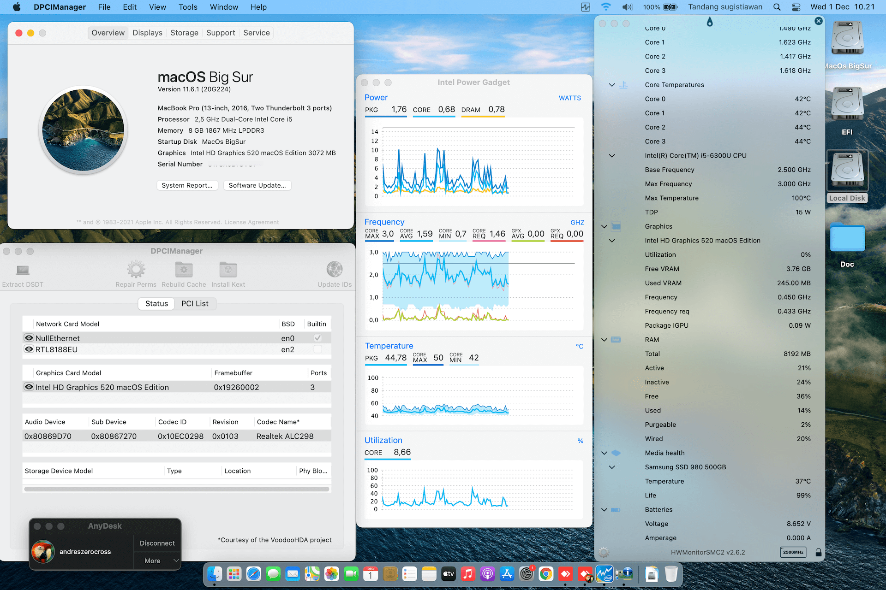Toggle Builtin checkbox for RTL8188EU
The height and width of the screenshot is (590, 886).
[x=317, y=349]
